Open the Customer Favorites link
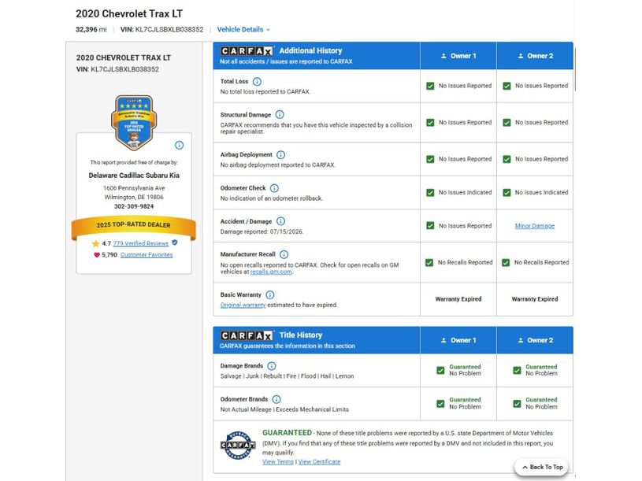642x481 pixels. coord(147,255)
